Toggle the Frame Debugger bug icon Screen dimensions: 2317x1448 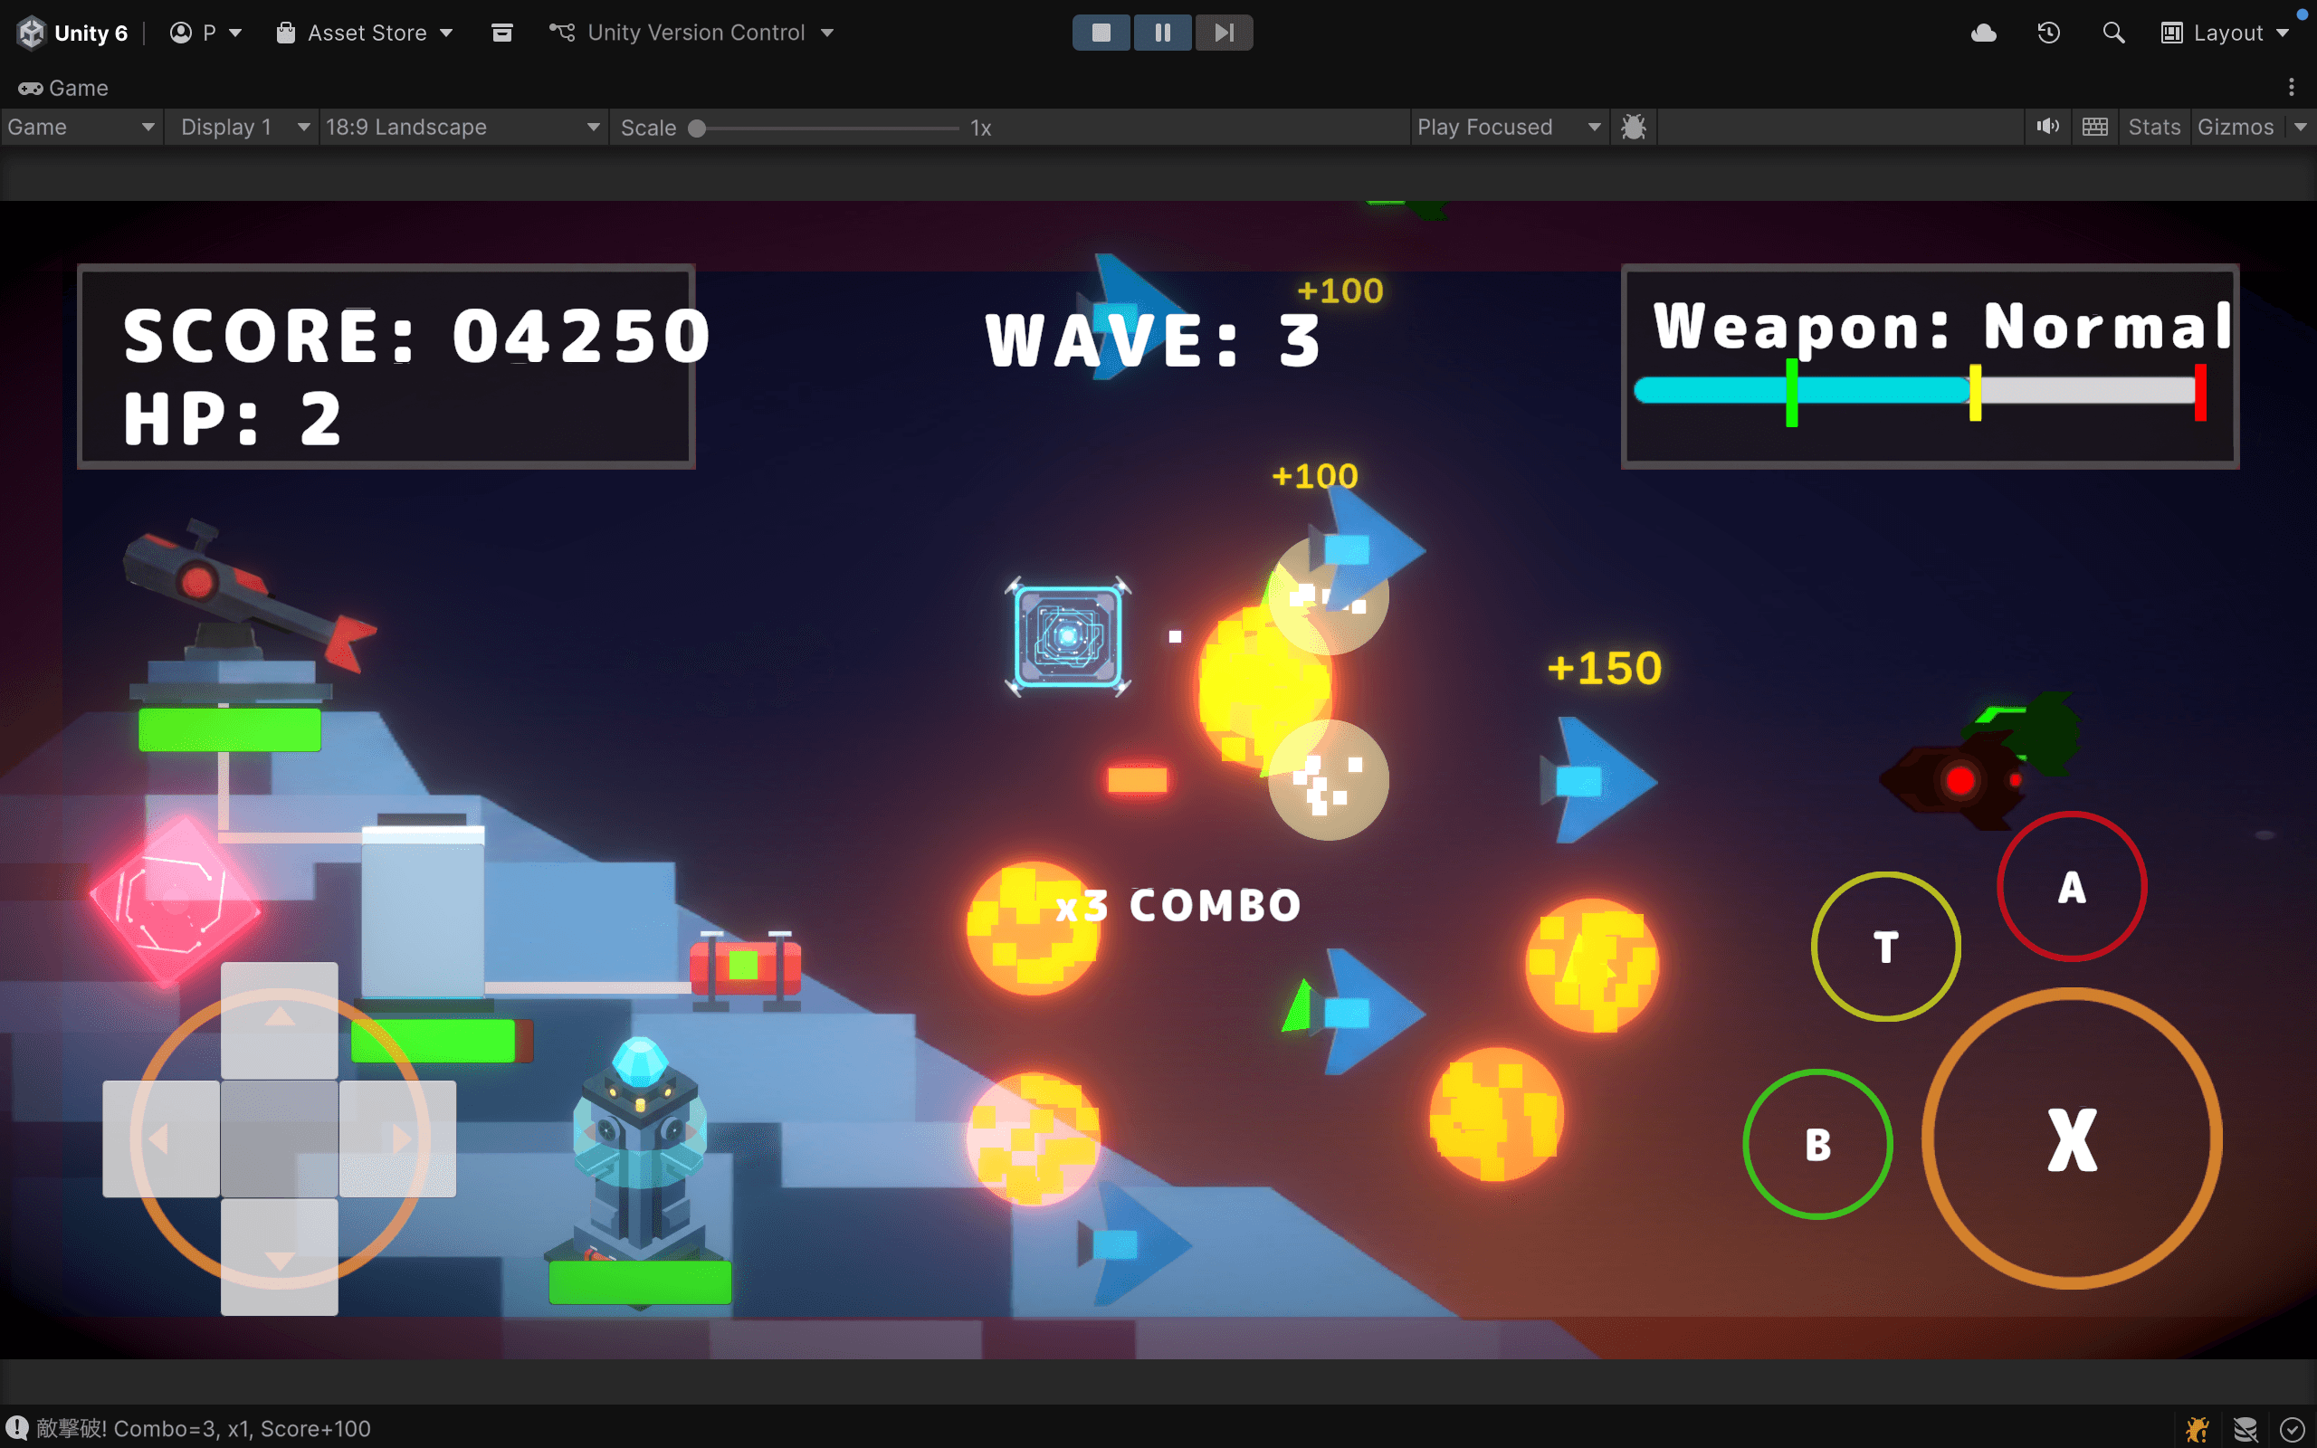[1634, 128]
